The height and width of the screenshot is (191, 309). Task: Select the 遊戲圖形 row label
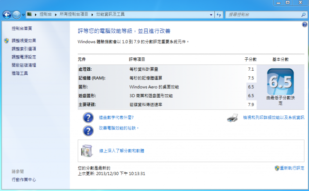tap(87, 96)
